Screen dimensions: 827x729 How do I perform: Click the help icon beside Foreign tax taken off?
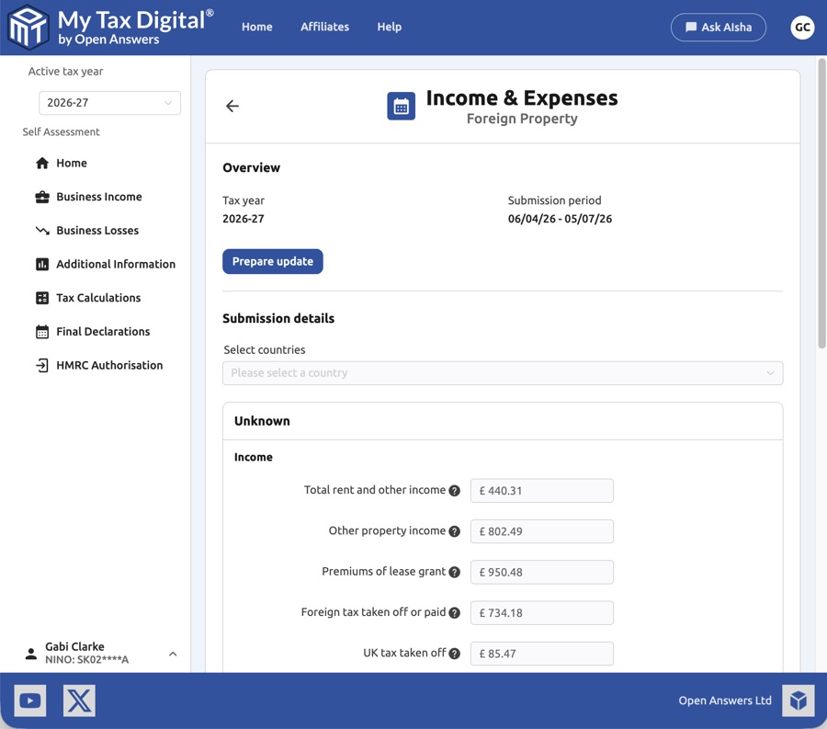tap(455, 612)
